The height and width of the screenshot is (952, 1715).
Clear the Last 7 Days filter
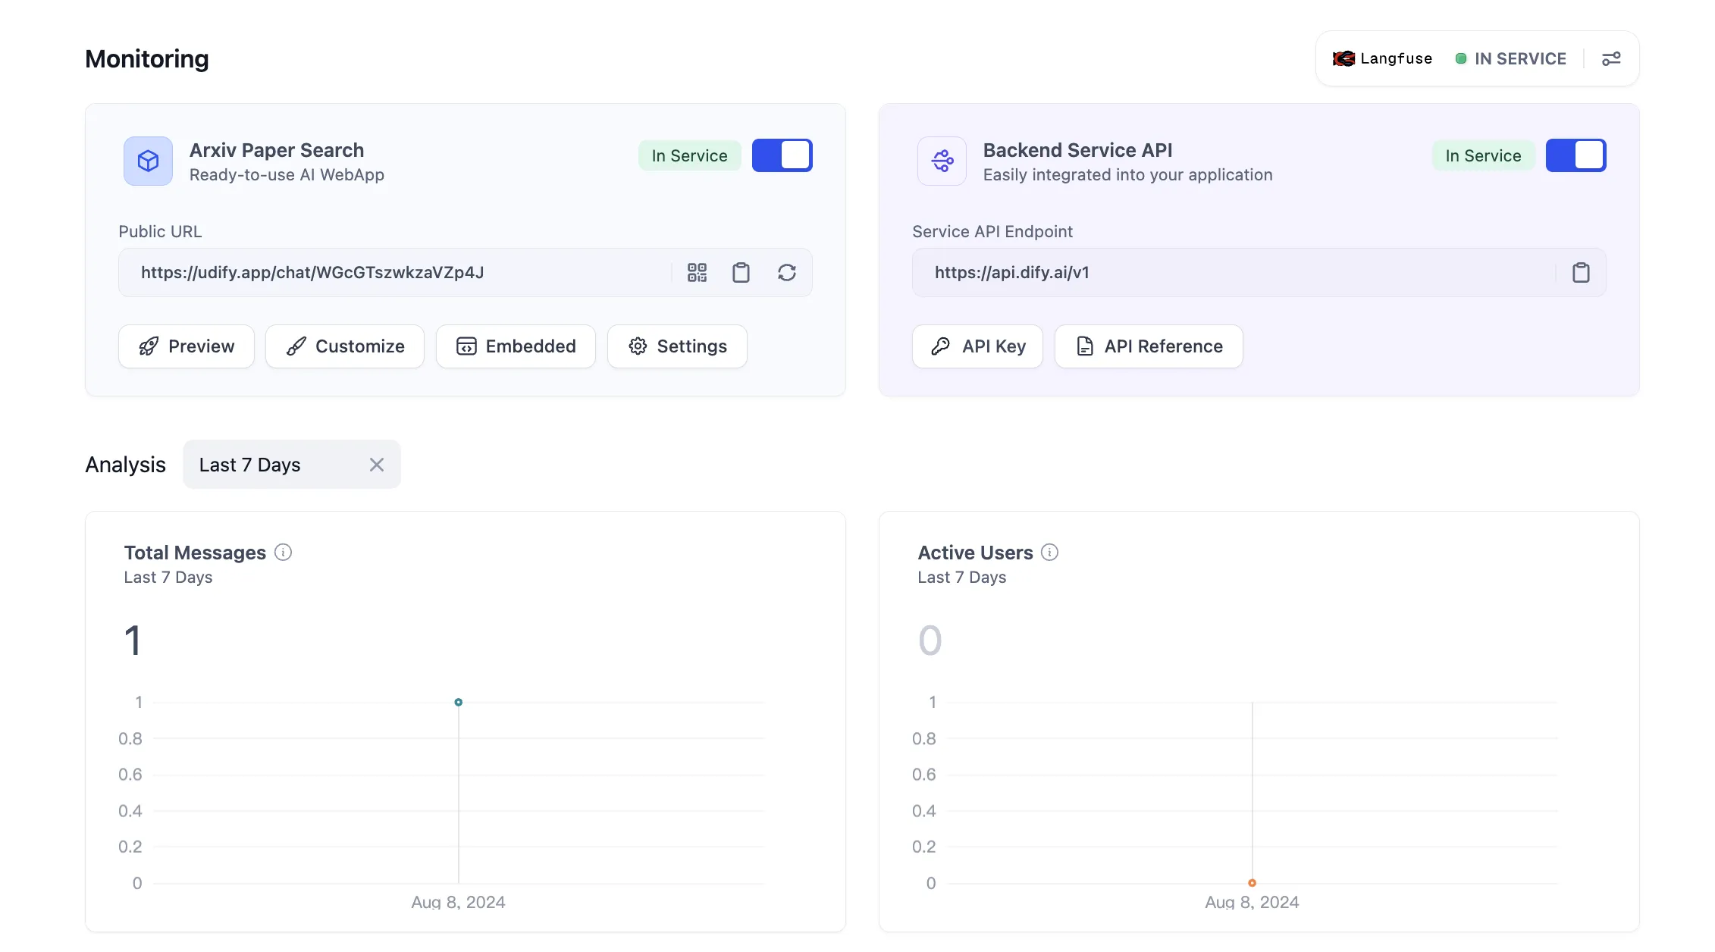click(x=377, y=465)
